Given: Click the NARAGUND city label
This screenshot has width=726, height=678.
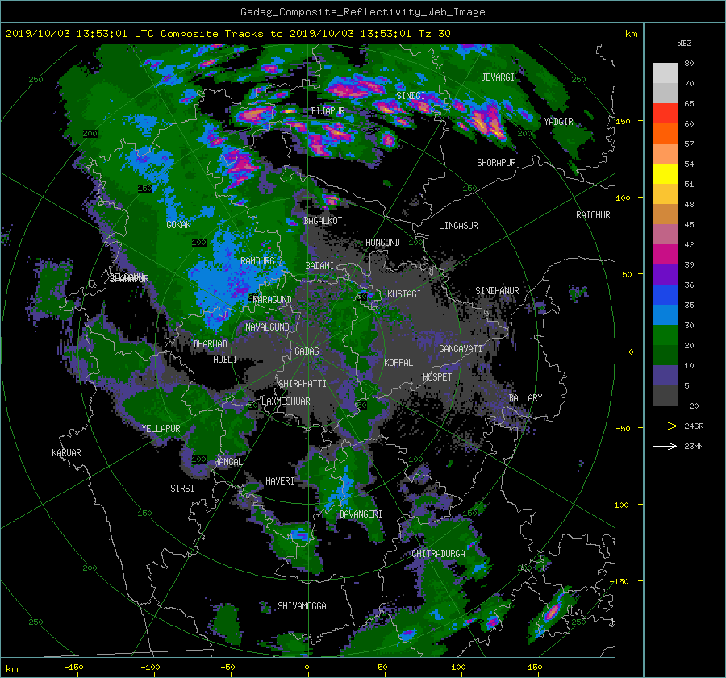Looking at the screenshot, I should pyautogui.click(x=273, y=299).
